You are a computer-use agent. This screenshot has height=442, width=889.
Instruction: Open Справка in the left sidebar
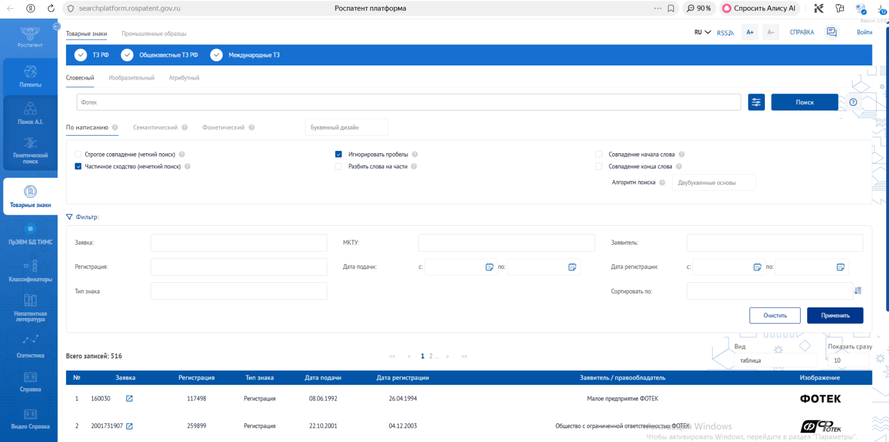coord(30,382)
